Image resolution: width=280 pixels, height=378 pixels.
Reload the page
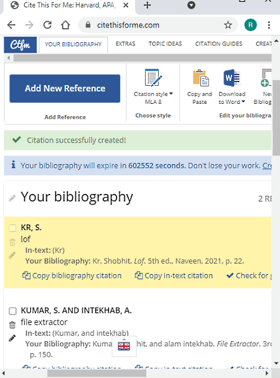pos(47,25)
